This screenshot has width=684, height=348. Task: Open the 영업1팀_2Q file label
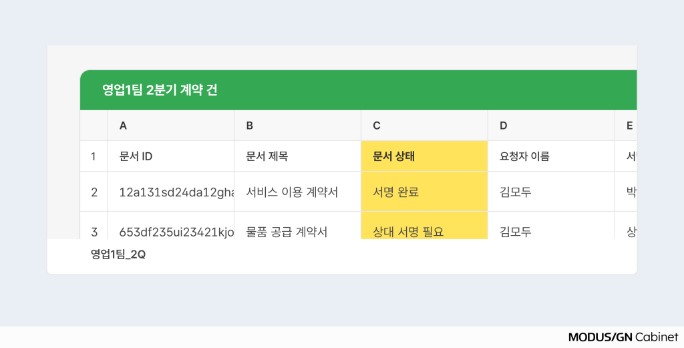point(118,254)
